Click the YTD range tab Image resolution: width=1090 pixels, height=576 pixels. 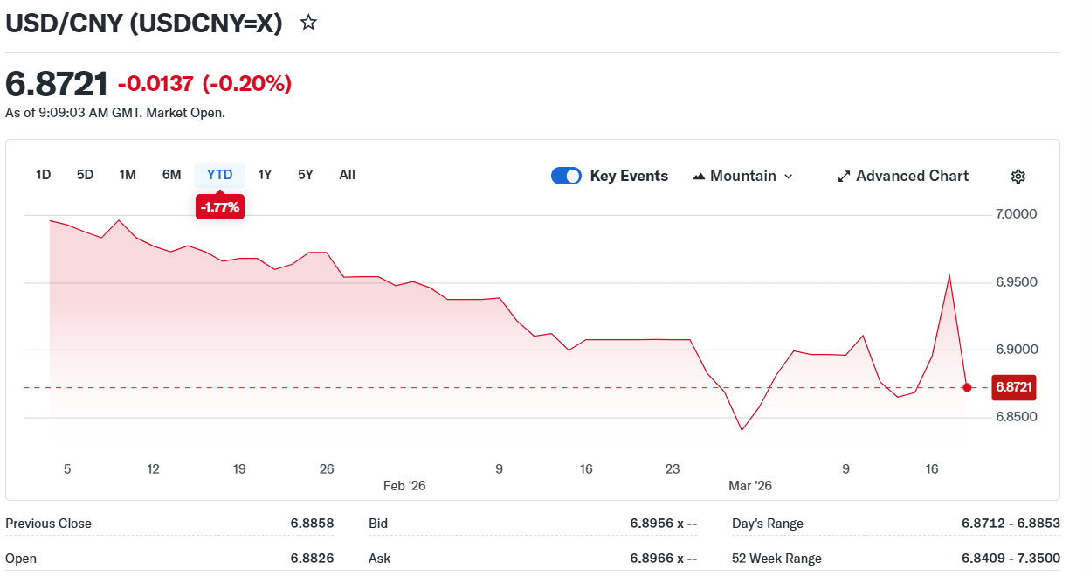click(x=220, y=175)
